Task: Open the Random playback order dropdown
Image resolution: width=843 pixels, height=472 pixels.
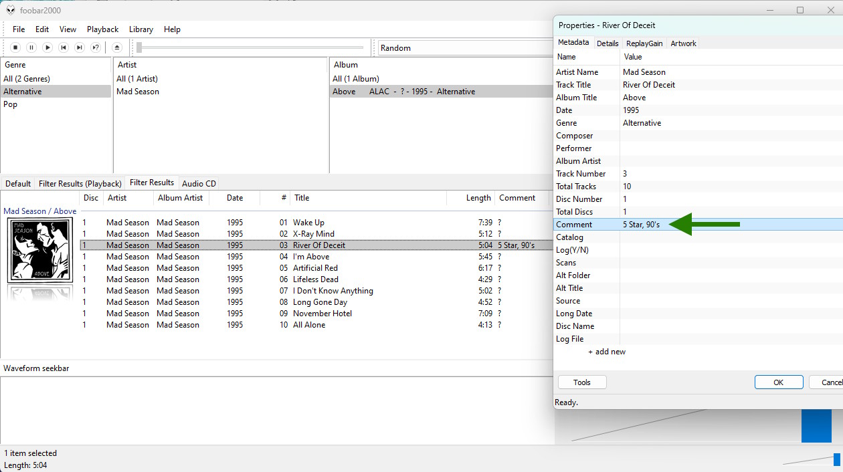Action: (465, 48)
